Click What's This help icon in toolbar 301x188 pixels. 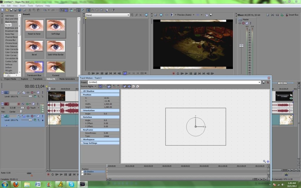113,10
